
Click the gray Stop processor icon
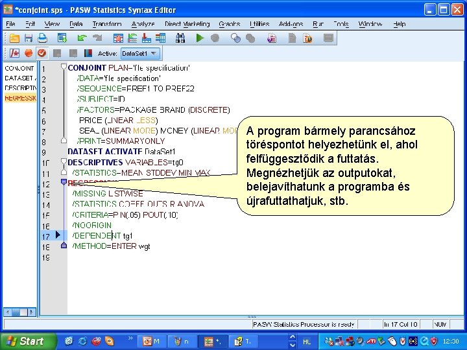215,38
